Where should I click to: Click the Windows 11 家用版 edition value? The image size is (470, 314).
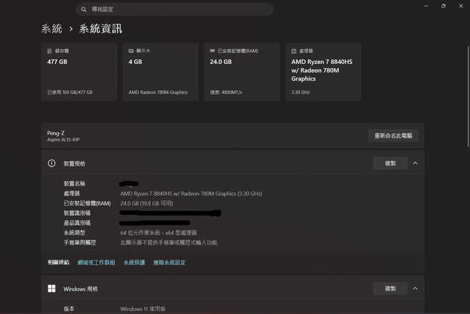tap(143, 309)
